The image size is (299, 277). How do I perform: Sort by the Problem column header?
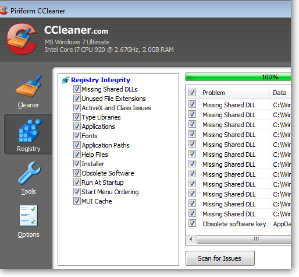(234, 93)
